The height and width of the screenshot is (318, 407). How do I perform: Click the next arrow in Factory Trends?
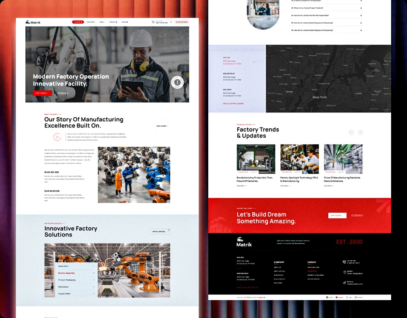pyautogui.click(x=360, y=132)
